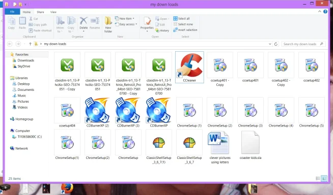Screen dimensions: 333x195
Task: Open the TI10658600C (C:) drive
Action: (30, 137)
